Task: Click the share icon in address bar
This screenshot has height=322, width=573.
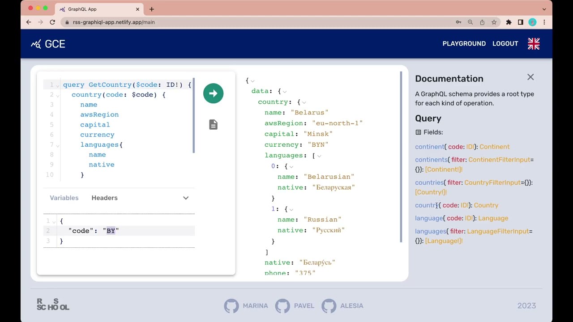Action: point(482,22)
